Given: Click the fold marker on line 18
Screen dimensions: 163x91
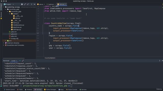Looking at the screenshot, I should click(44, 48).
